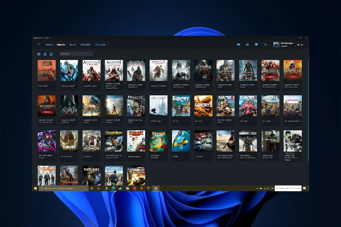Screen dimensions: 341x227
Task: Switch to large grid view
Action: click(39, 54)
